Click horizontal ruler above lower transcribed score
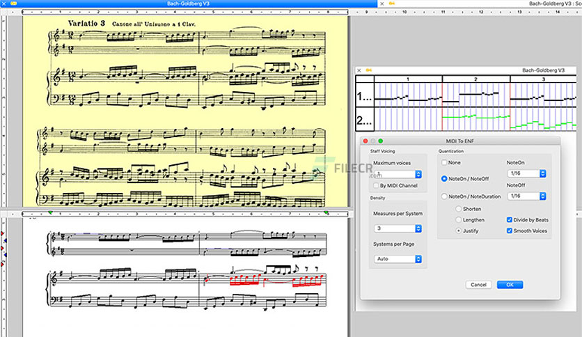This screenshot has width=582, height=337. [x=185, y=214]
